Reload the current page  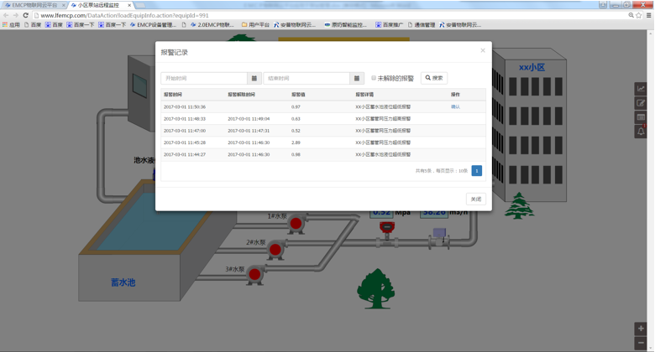(25, 15)
